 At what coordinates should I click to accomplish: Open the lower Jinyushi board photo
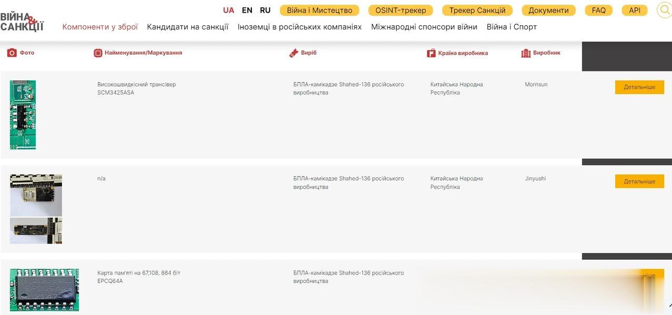point(36,231)
